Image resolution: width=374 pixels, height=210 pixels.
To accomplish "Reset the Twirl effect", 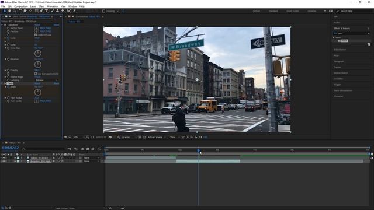I will [37, 83].
